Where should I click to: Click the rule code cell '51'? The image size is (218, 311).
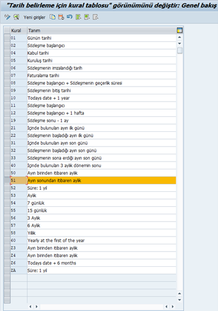click(x=19, y=180)
